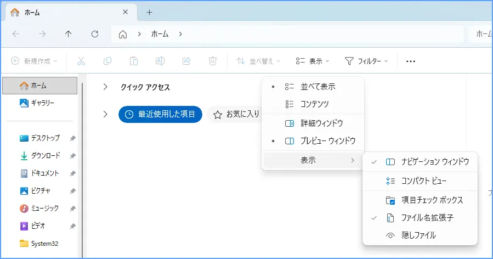The image size is (493, 259).
Task: Open 新規作成 dropdown
Action: pyautogui.click(x=34, y=61)
